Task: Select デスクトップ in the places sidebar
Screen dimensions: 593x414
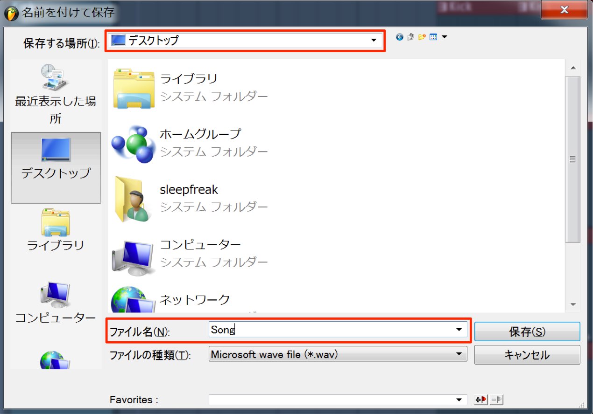Action: pos(56,167)
